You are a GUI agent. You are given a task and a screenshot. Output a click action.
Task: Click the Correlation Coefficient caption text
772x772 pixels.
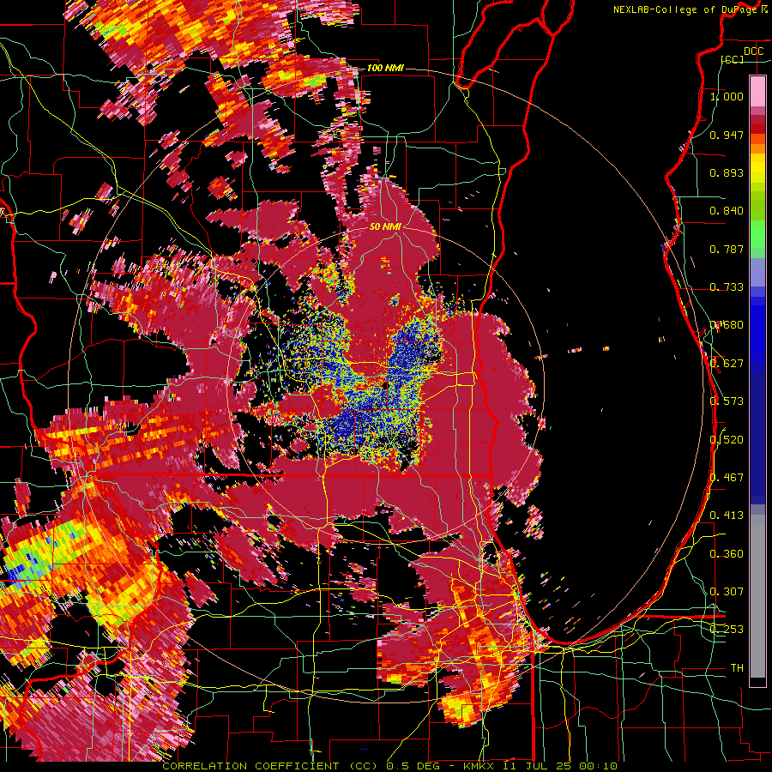point(389,766)
